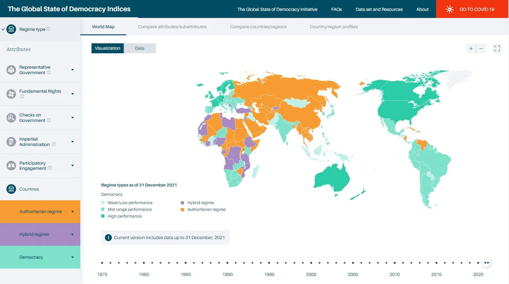This screenshot has height=284, width=509.
Task: Enter fullscreen map view
Action: [x=497, y=48]
